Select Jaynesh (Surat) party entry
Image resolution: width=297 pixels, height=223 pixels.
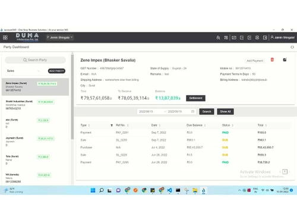click(x=35, y=142)
